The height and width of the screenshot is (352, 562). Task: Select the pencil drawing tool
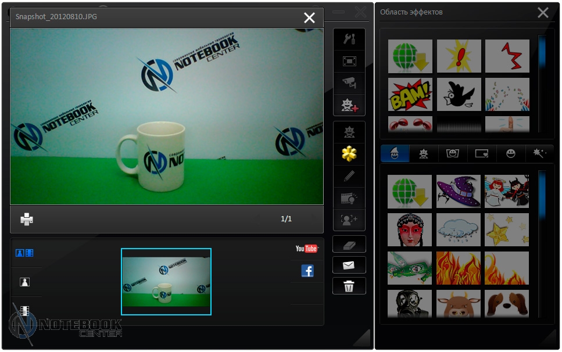tap(349, 176)
